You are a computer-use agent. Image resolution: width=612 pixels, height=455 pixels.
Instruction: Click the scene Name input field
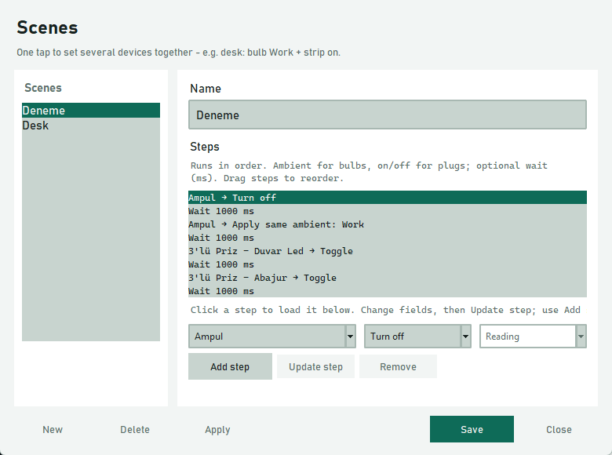point(387,115)
